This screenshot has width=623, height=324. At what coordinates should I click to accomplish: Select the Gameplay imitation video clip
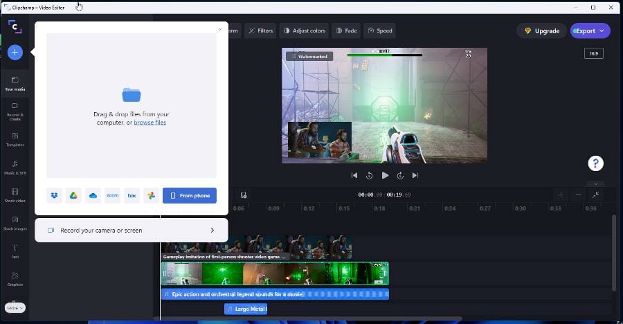[256, 248]
